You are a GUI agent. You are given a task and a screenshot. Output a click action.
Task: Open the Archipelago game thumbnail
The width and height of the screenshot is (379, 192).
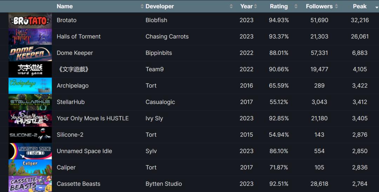coord(30,86)
